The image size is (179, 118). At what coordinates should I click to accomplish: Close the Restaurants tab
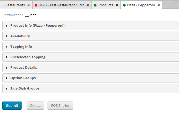[29, 5]
